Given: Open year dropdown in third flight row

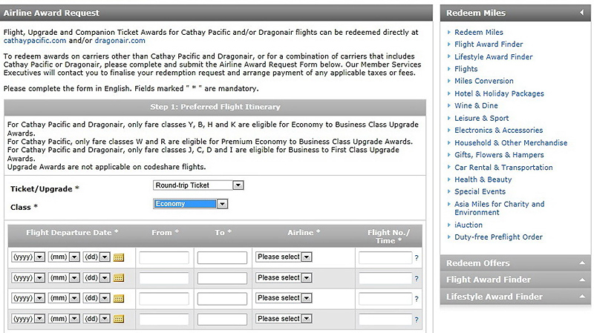Looking at the screenshot, I should [28, 298].
